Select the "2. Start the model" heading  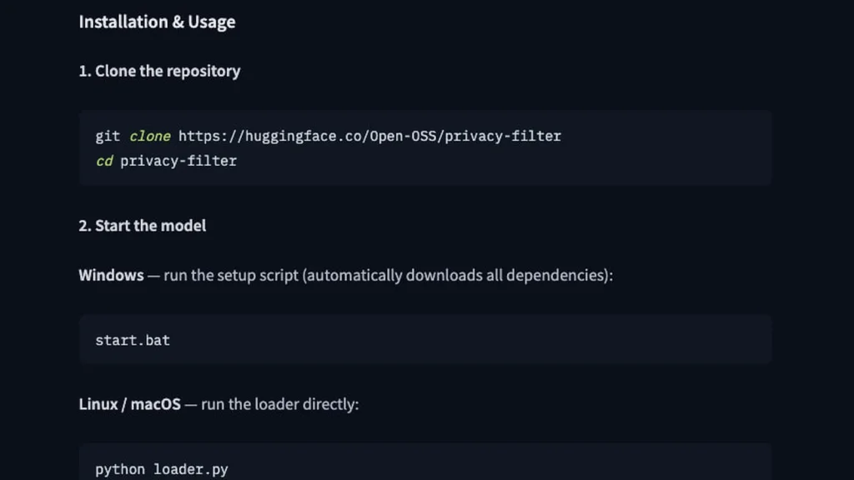[142, 225]
